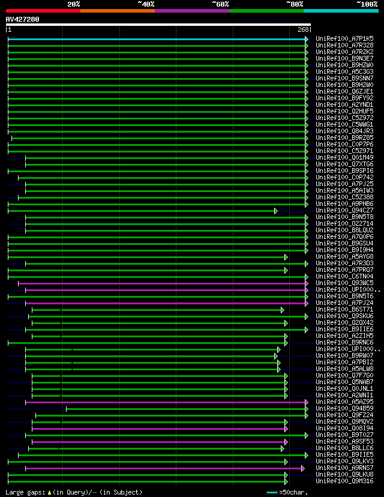384x497 pixels.
Task: Open hit UniRef100_Q7F7G0
Action: coord(344,376)
